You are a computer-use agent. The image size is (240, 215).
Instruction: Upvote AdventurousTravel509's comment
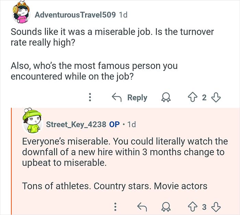[x=191, y=97]
